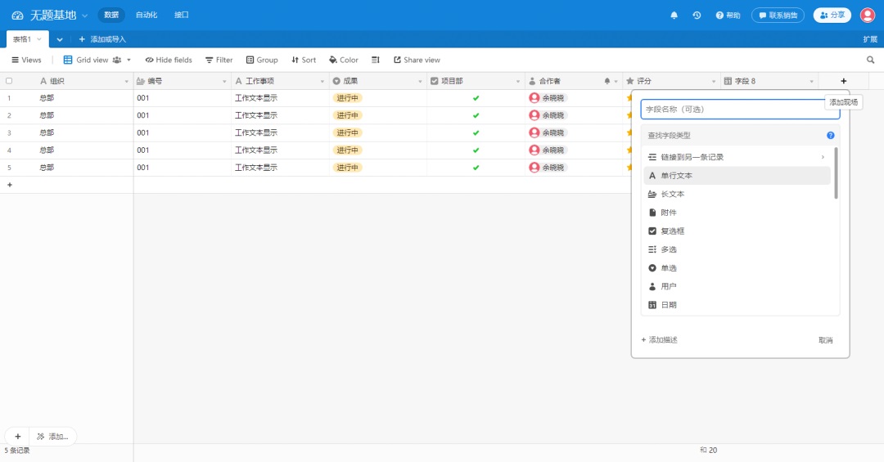This screenshot has height=462, width=884.
Task: Click the 取消 cancel button
Action: (x=825, y=340)
